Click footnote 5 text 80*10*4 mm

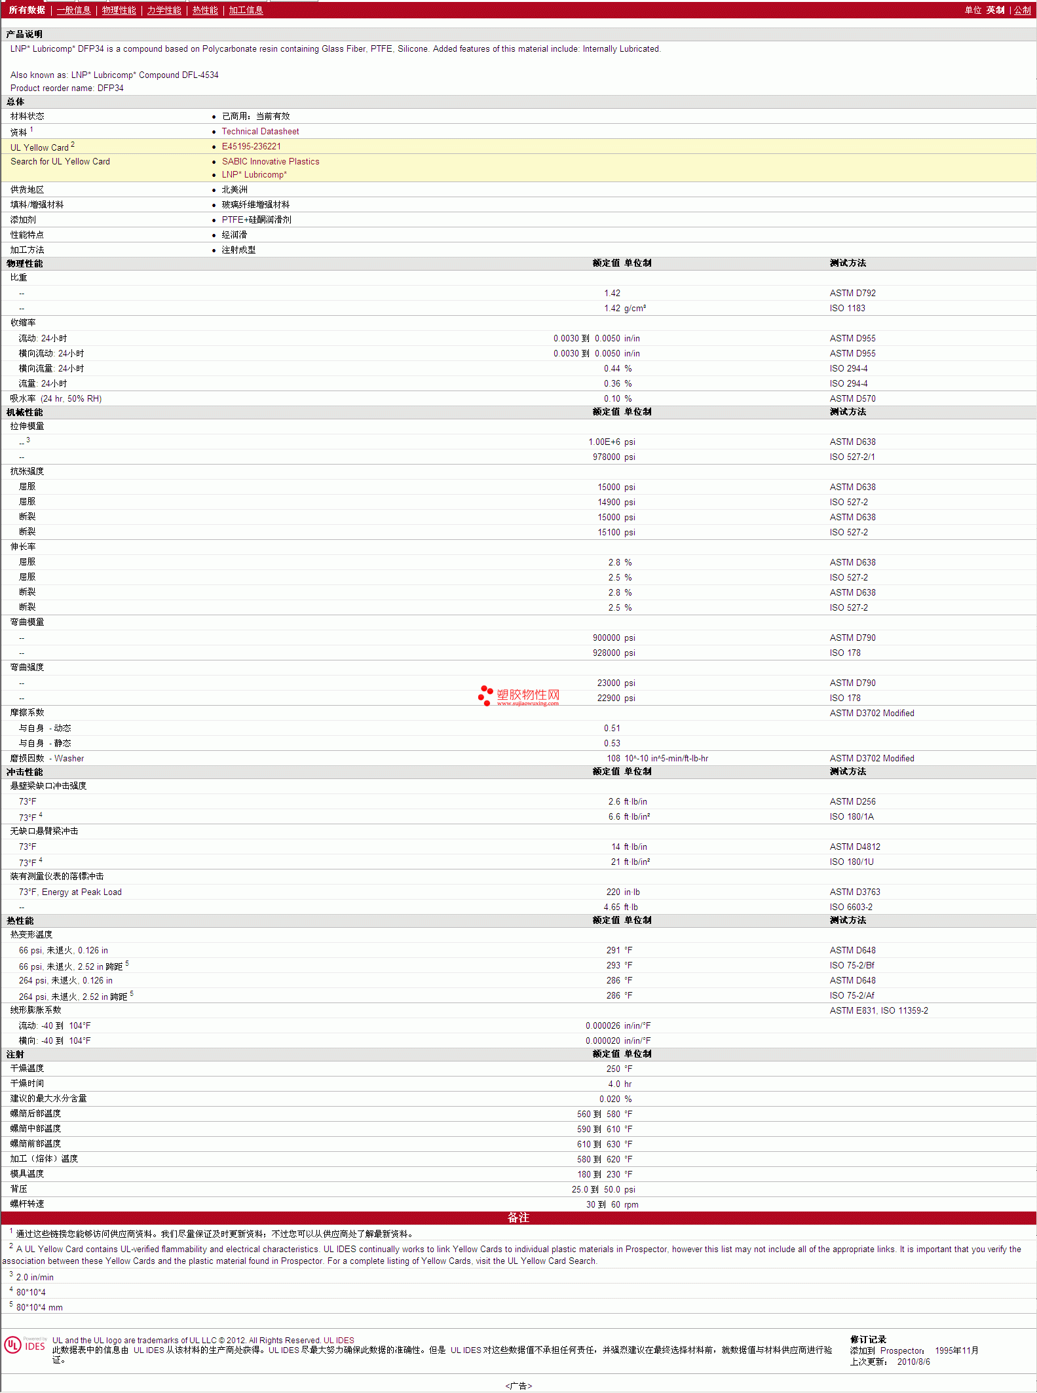(x=39, y=1307)
